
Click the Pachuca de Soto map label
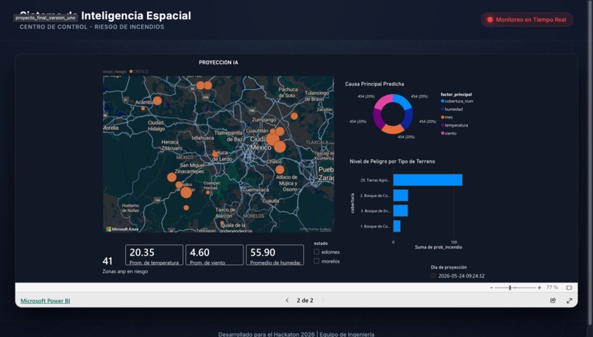[288, 92]
